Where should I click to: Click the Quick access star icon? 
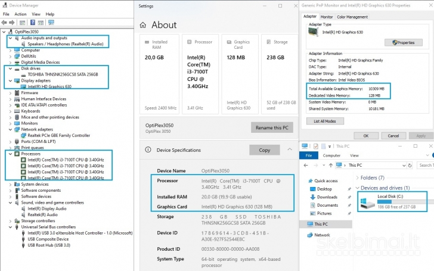click(x=311, y=181)
